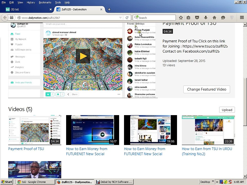Open the File menu

tap(4, 2)
